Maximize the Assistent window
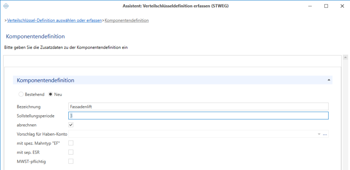350x170 pixels. click(326, 6)
